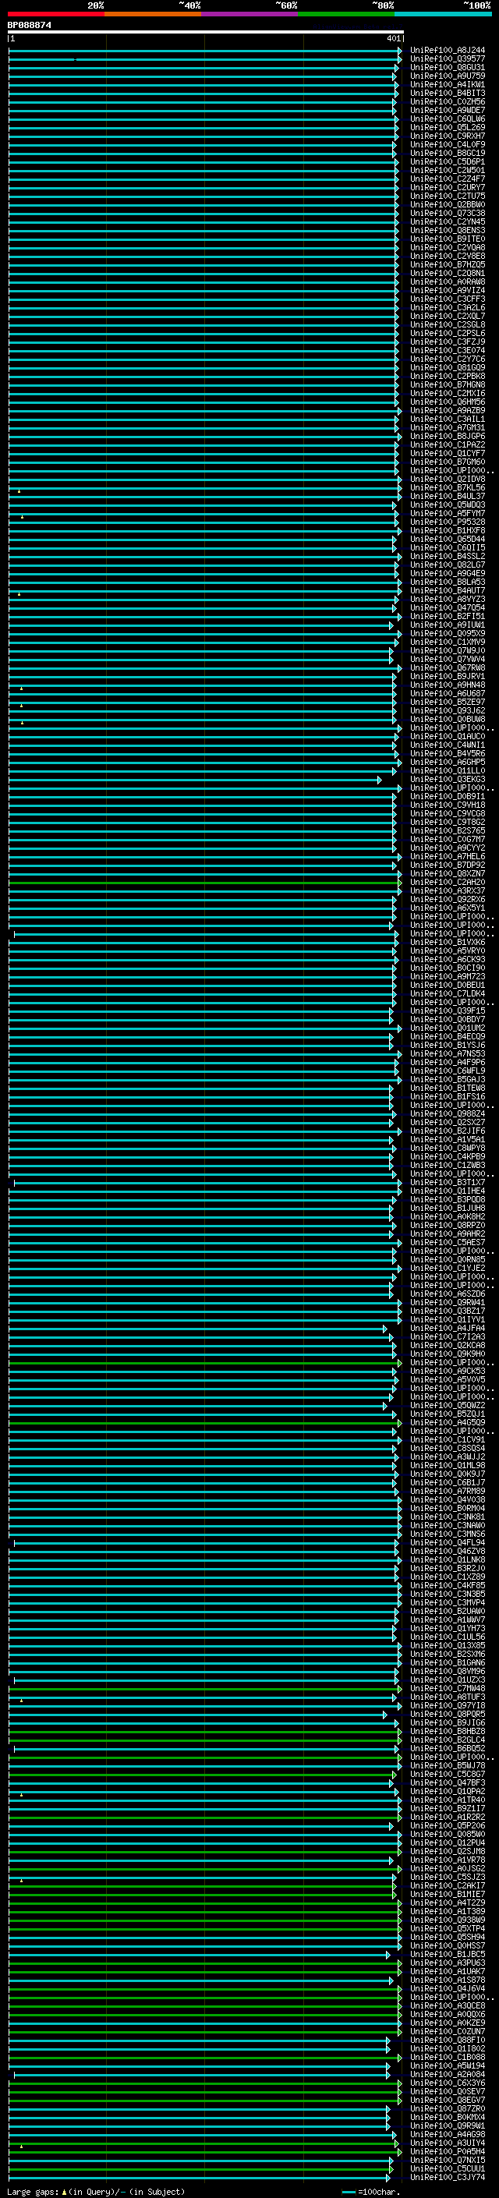Click the label UniRef100_Q01UM2
The height and width of the screenshot is (2198, 499).
point(447,1028)
